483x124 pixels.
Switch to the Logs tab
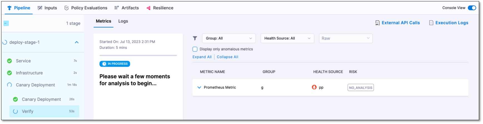tap(123, 21)
